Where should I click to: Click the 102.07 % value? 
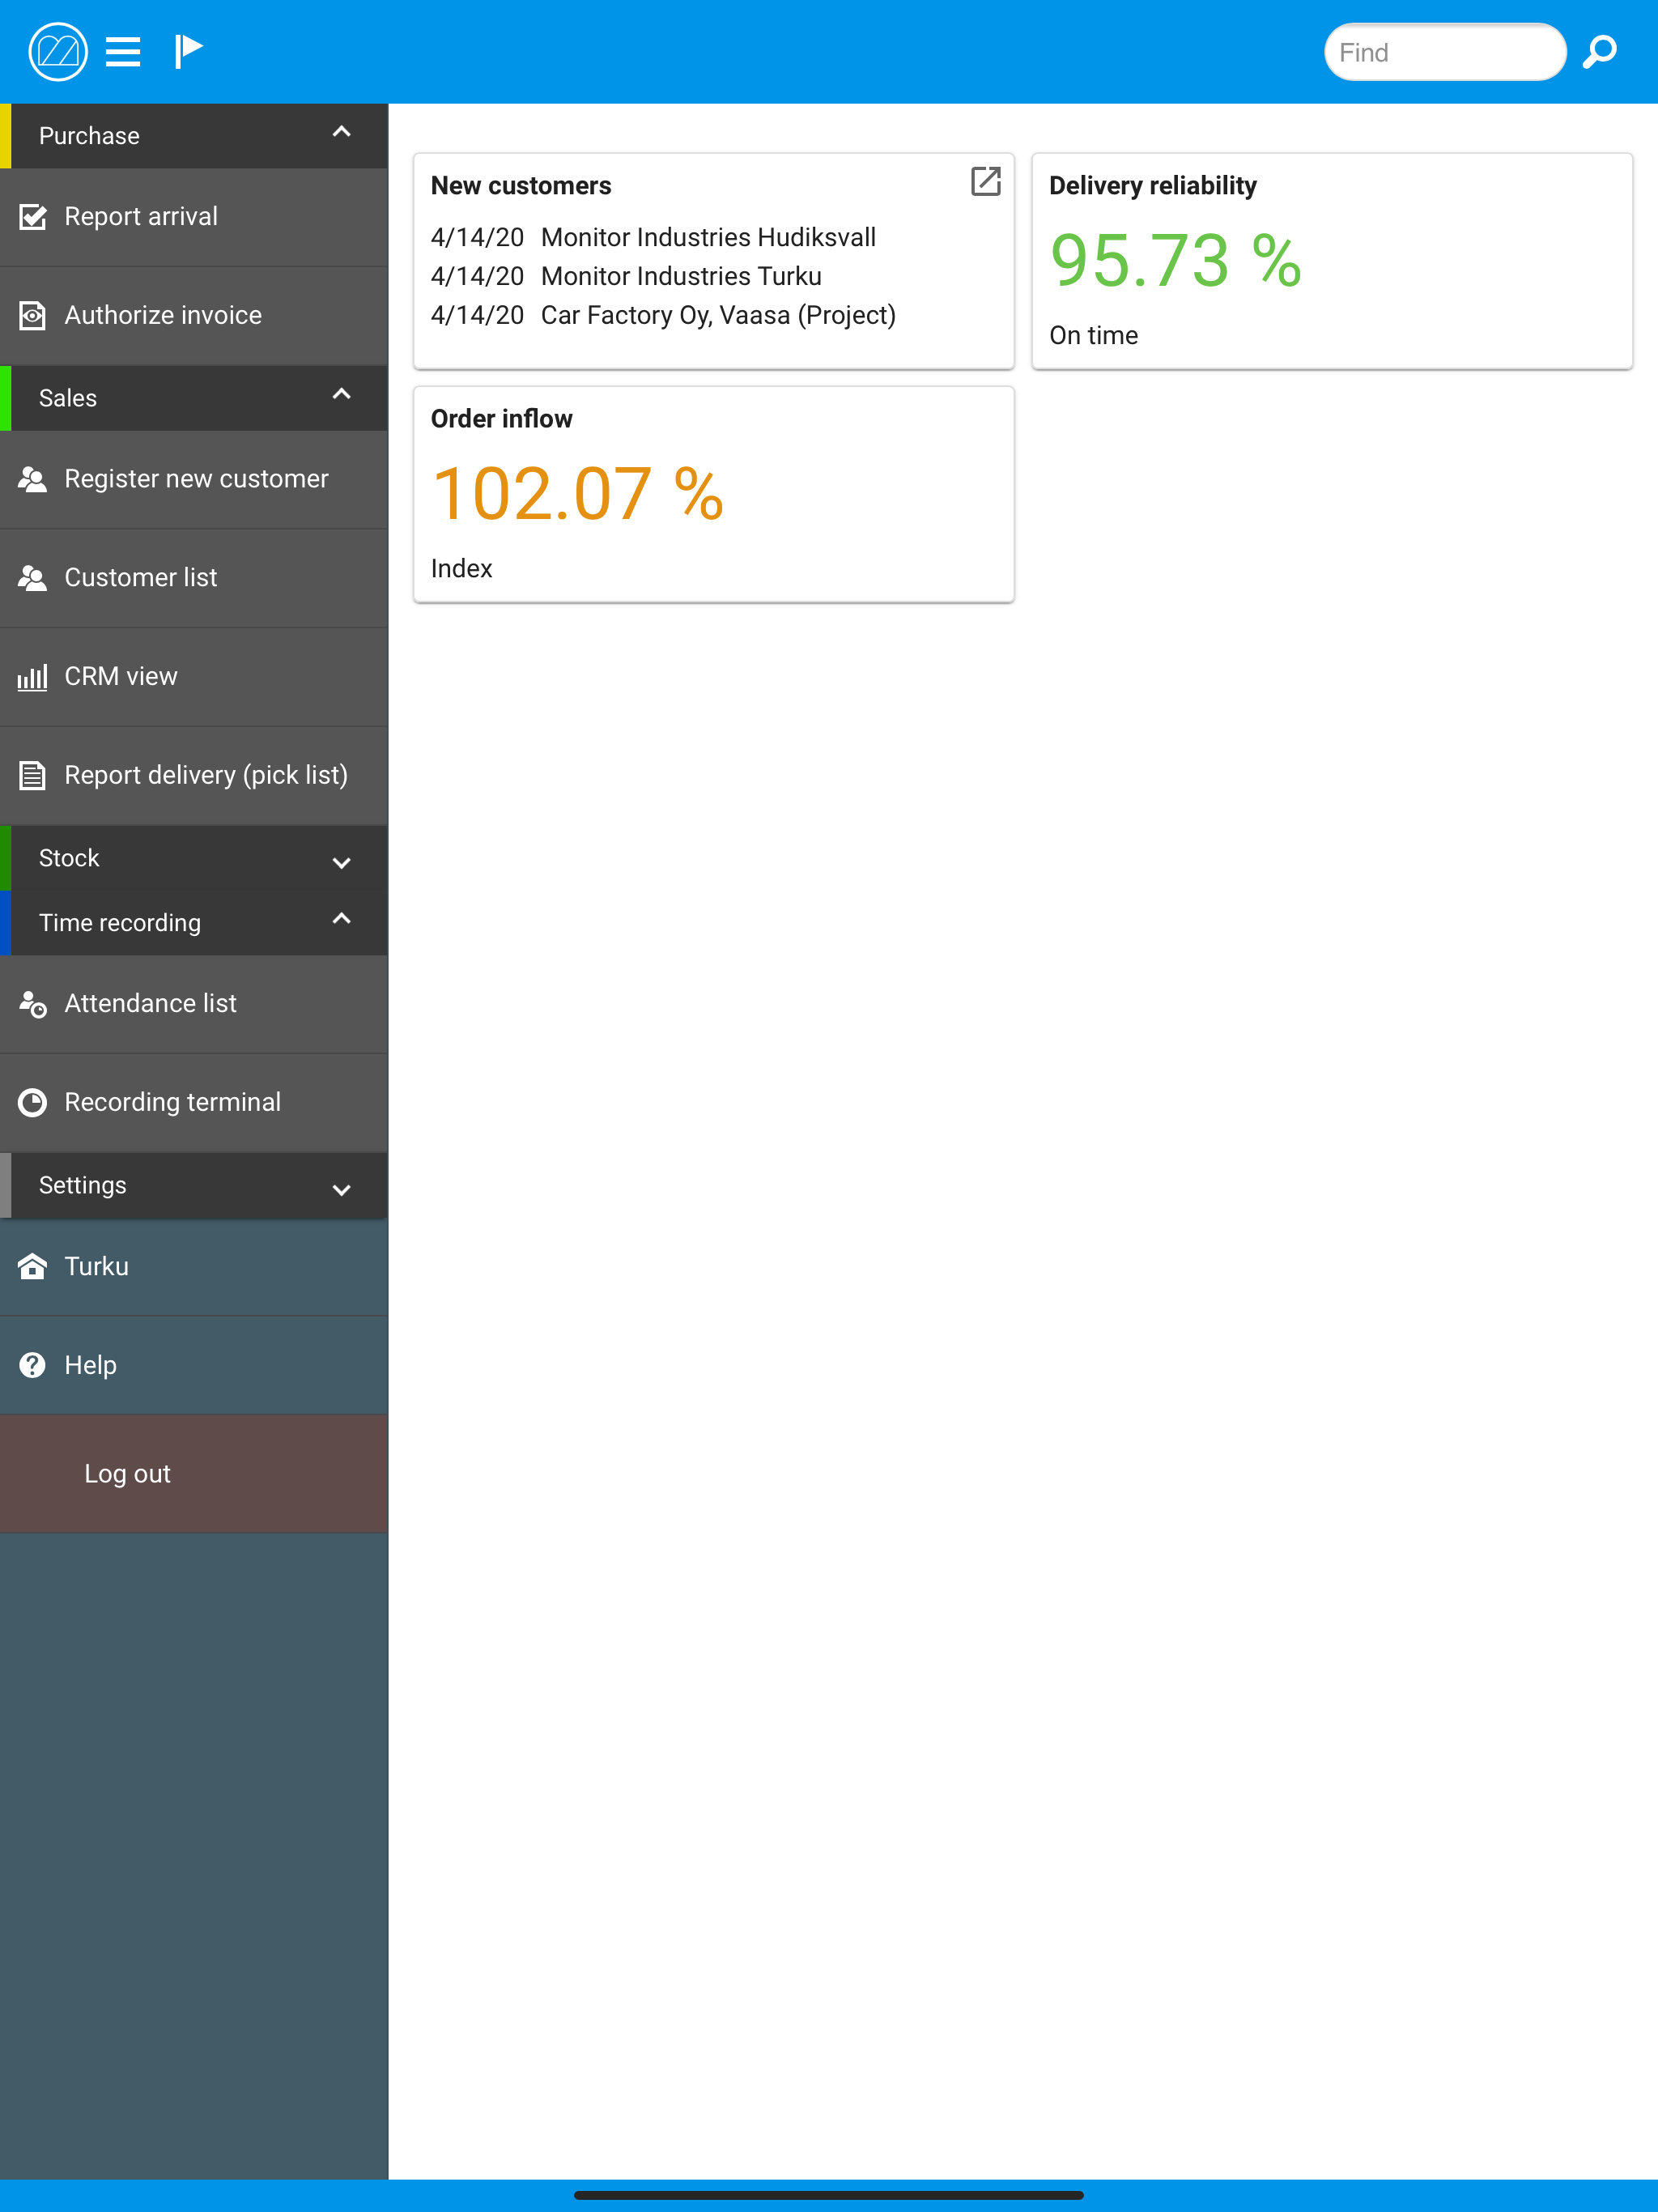pyautogui.click(x=578, y=494)
